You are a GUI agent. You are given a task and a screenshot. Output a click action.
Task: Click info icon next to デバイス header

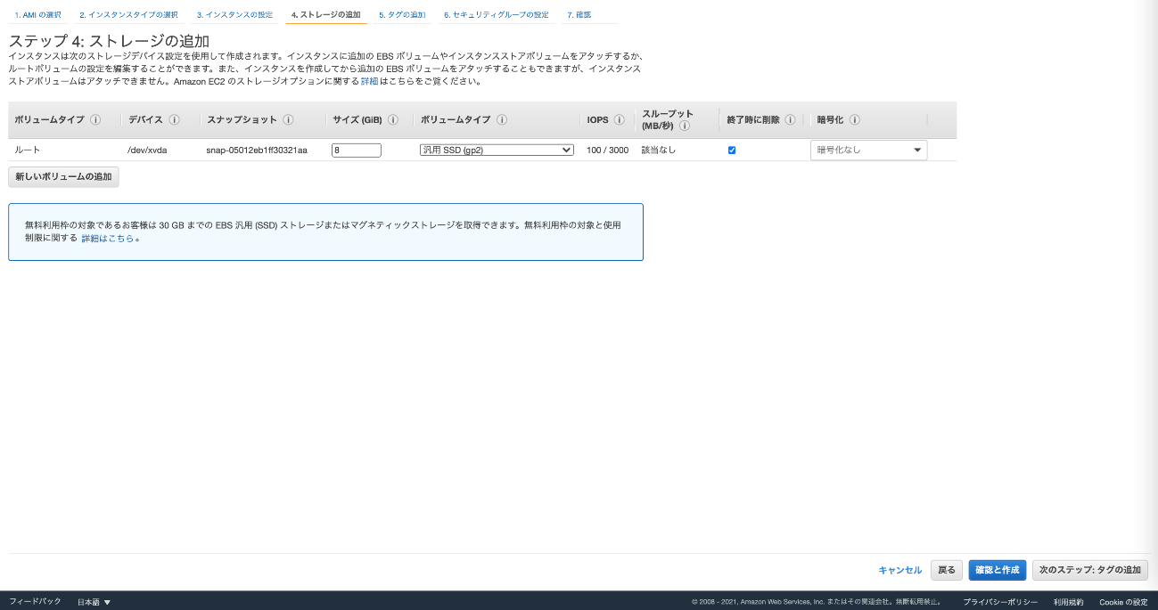(x=175, y=120)
